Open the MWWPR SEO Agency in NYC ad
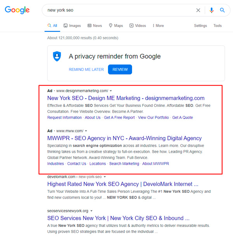The width and height of the screenshot is (233, 239). click(124, 138)
